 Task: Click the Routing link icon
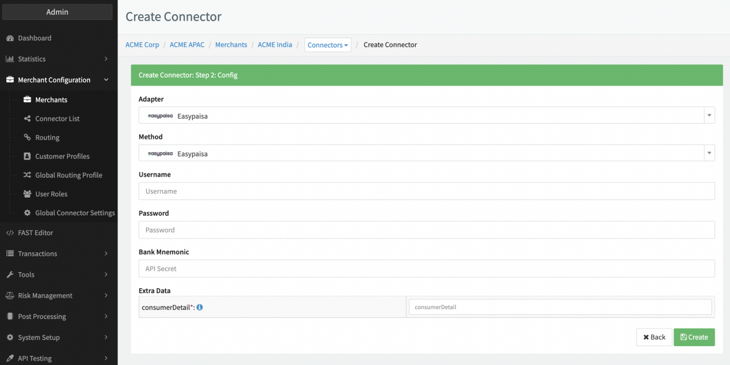27,138
